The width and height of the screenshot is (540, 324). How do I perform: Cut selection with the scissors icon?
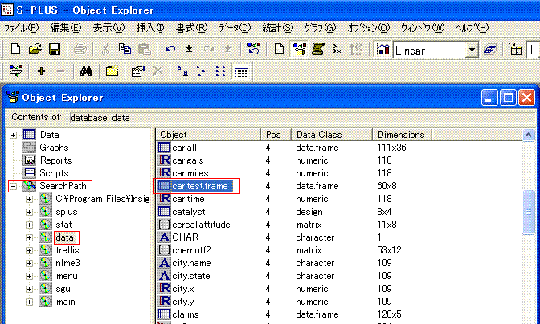[105, 49]
